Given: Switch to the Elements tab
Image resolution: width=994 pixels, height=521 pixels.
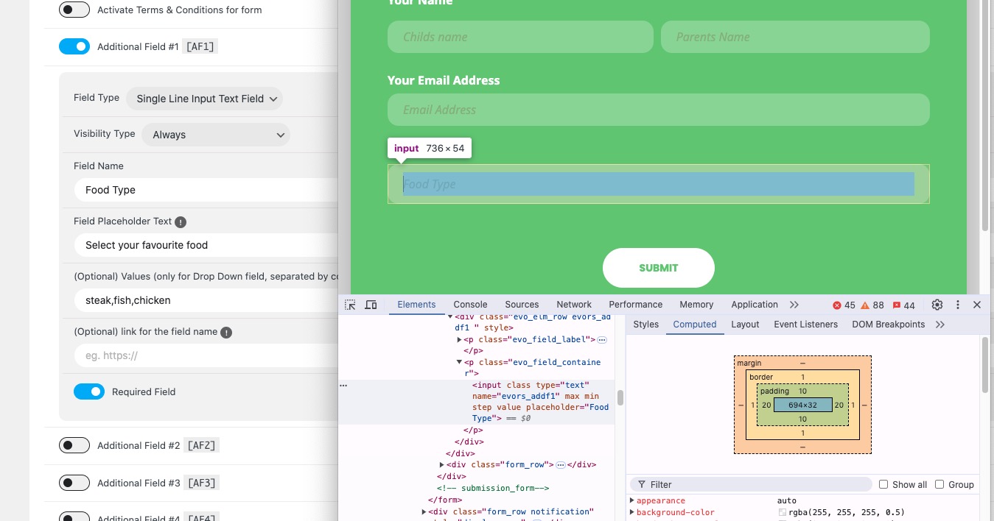Looking at the screenshot, I should [x=416, y=305].
